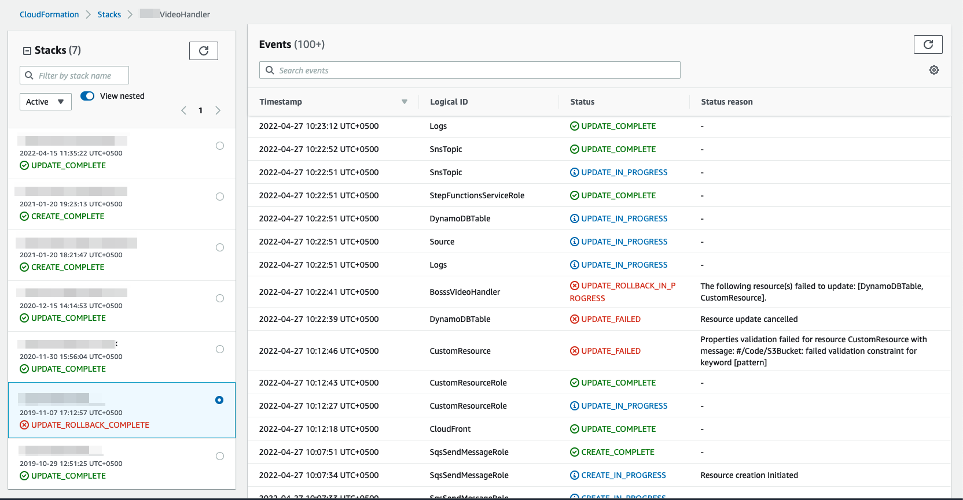Image resolution: width=963 pixels, height=500 pixels.
Task: Open CloudFormation breadcrumb link
Action: (49, 14)
